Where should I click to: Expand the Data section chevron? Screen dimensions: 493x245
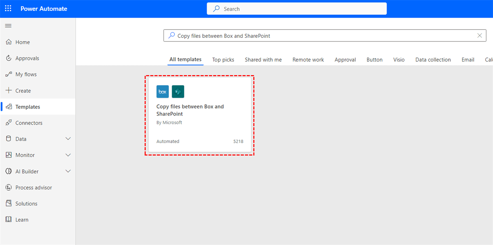pos(68,139)
